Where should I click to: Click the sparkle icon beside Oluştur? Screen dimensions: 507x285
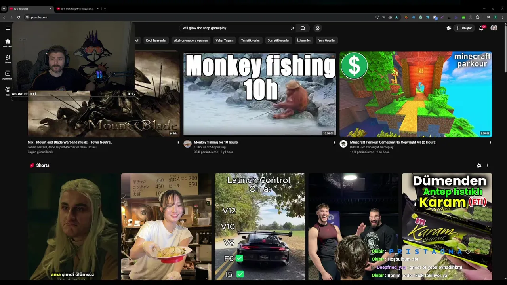point(449,28)
